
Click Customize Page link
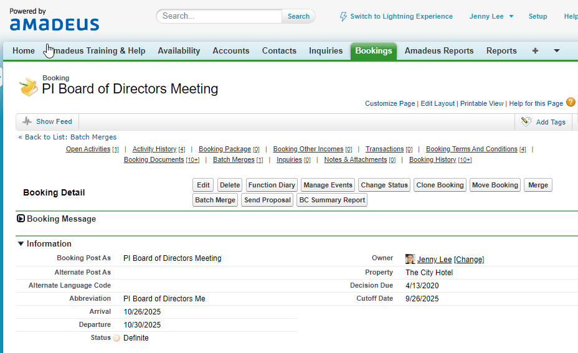390,103
